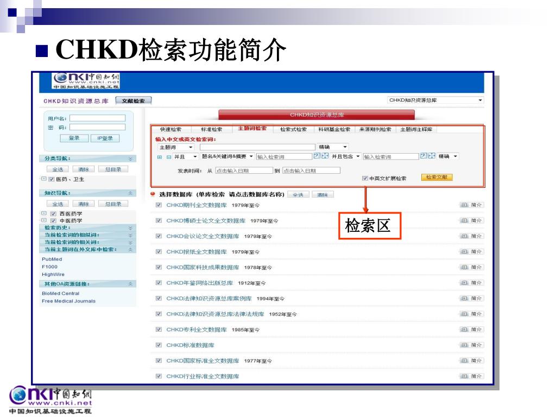
Task: Switch to the 标准检索 tab
Action: 212,129
